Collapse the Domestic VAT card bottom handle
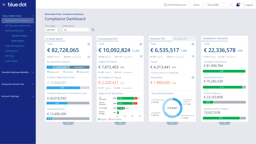 [172, 123]
